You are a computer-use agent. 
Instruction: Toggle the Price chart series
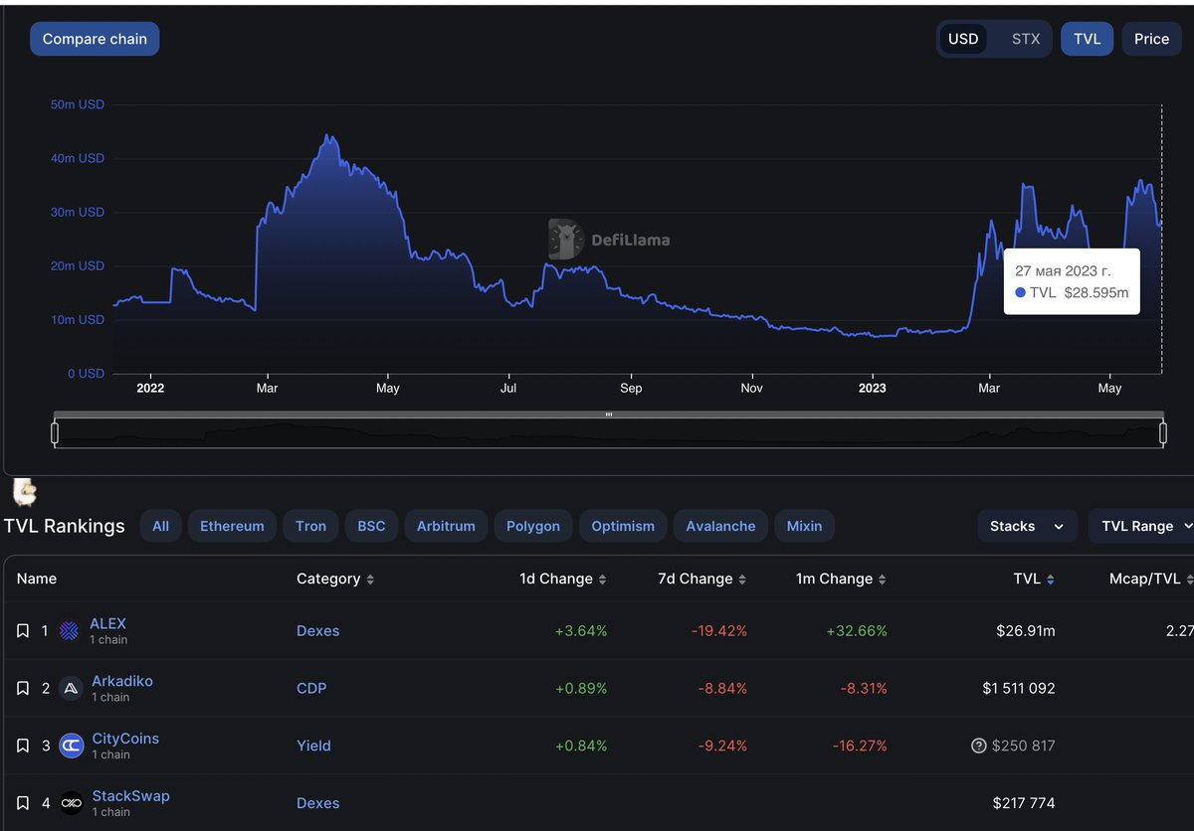(1151, 39)
